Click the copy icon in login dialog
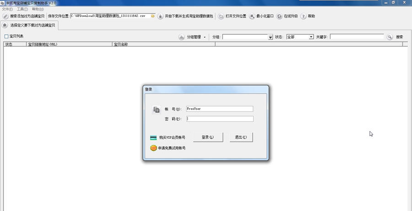This screenshot has height=211, width=412. [157, 110]
